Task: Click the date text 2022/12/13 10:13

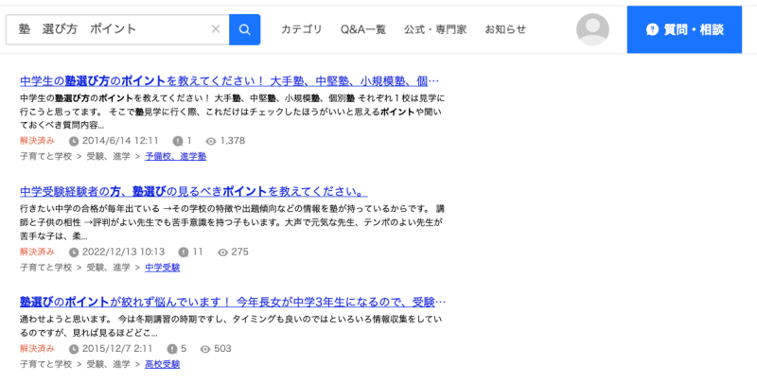Action: (123, 252)
